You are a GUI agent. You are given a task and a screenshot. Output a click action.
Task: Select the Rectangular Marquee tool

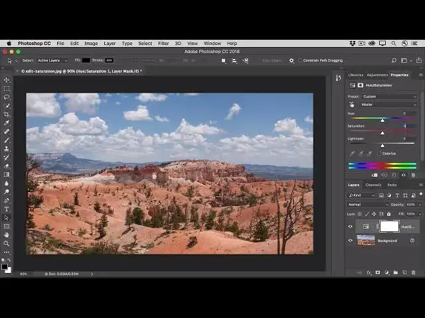pyautogui.click(x=7, y=89)
